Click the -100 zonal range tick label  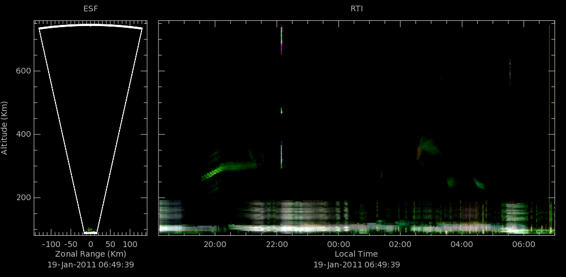tap(51, 244)
